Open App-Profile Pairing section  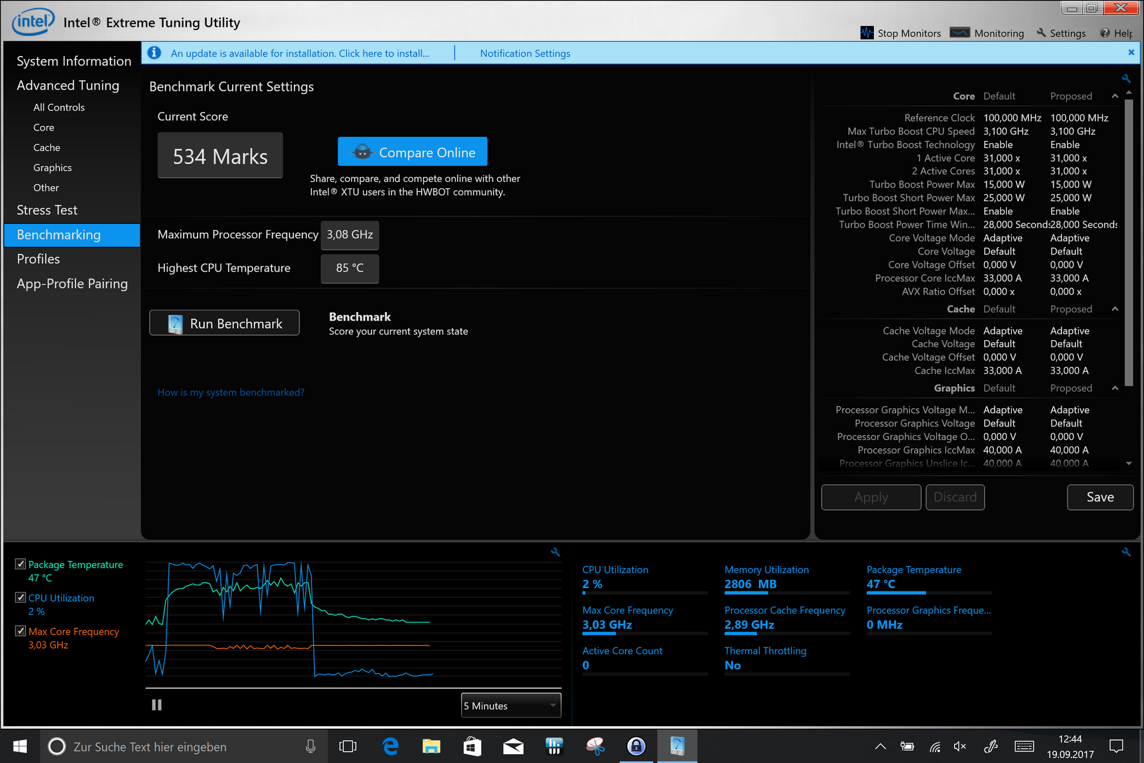click(x=72, y=284)
